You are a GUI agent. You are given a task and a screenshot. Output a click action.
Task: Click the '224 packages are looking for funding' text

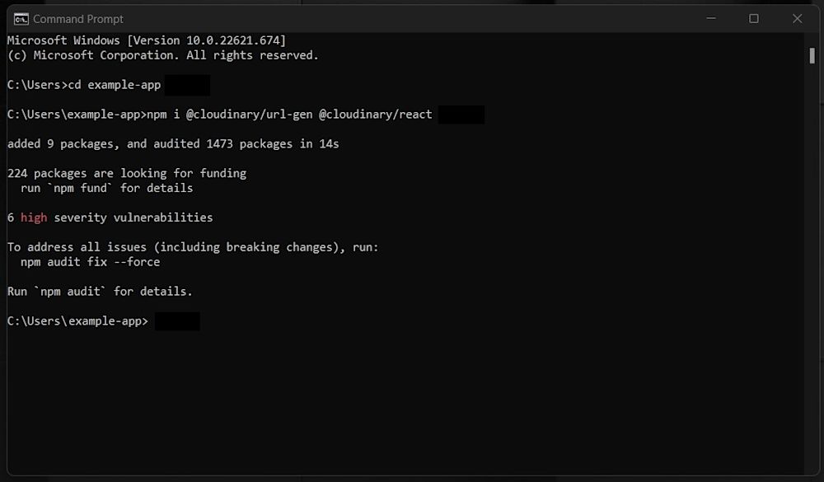pos(126,173)
